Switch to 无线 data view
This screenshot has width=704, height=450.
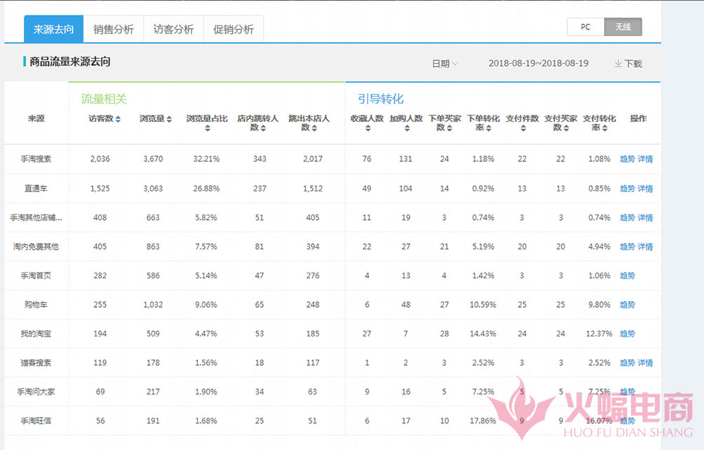pos(623,27)
